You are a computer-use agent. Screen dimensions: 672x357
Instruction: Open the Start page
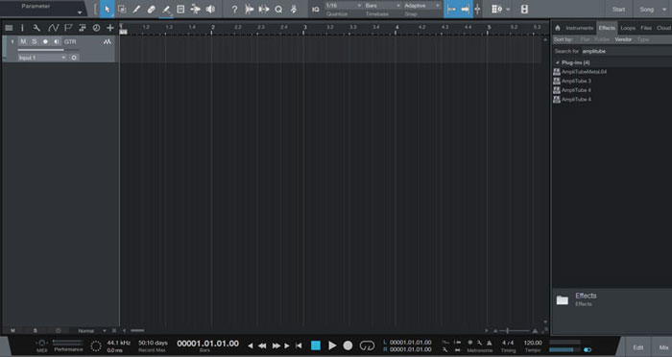(x=618, y=9)
